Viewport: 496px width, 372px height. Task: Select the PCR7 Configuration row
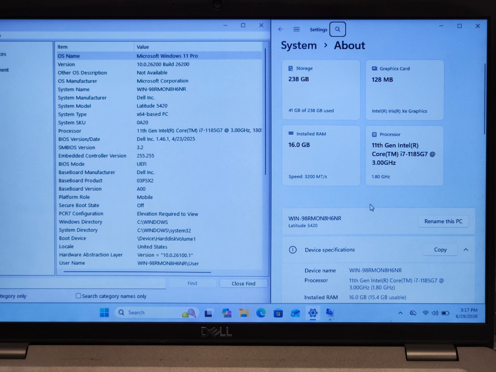coord(160,214)
